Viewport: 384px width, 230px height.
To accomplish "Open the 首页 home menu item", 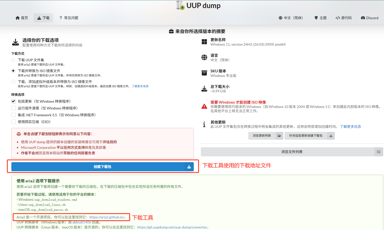I will 22,18.
